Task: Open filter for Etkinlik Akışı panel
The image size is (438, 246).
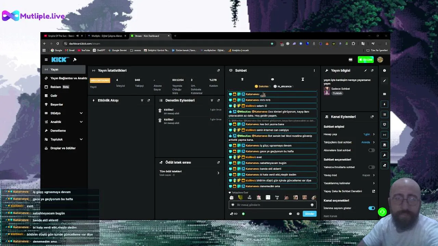Action: point(142,100)
